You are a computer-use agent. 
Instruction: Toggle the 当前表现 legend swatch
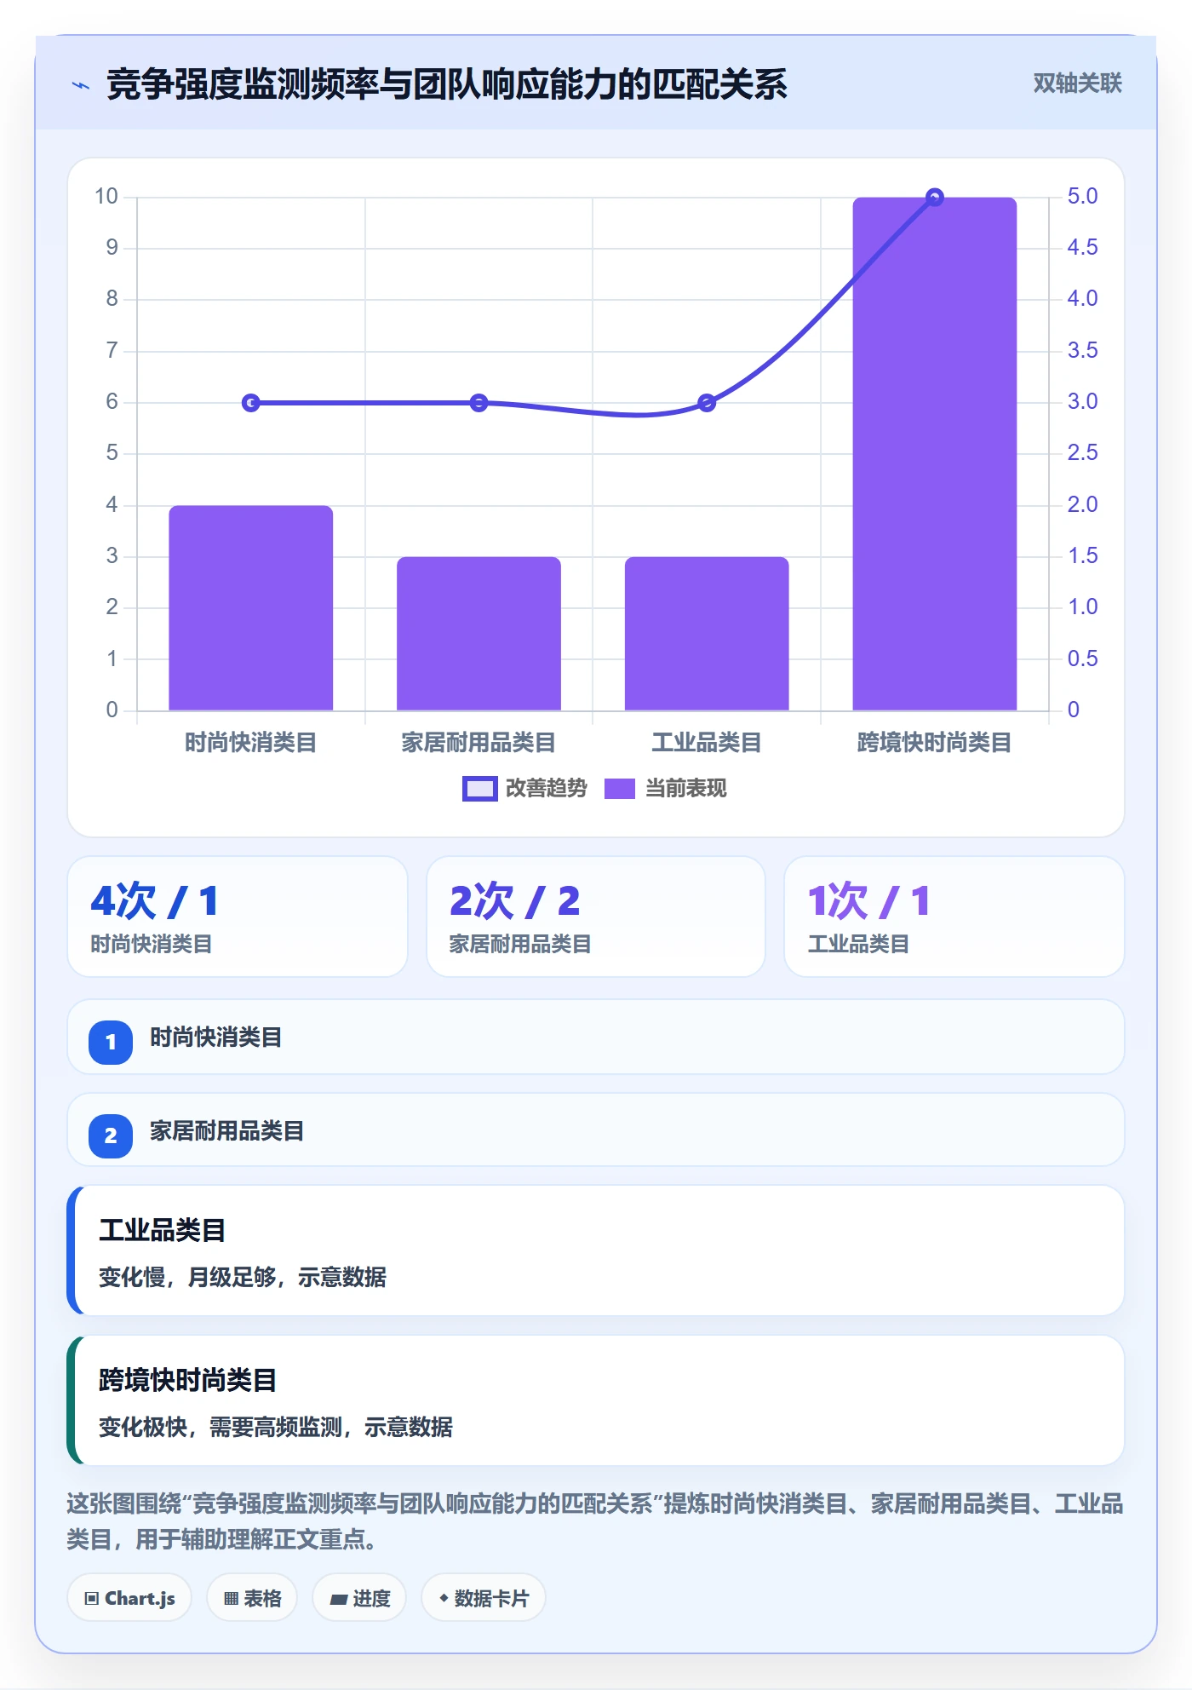click(620, 789)
